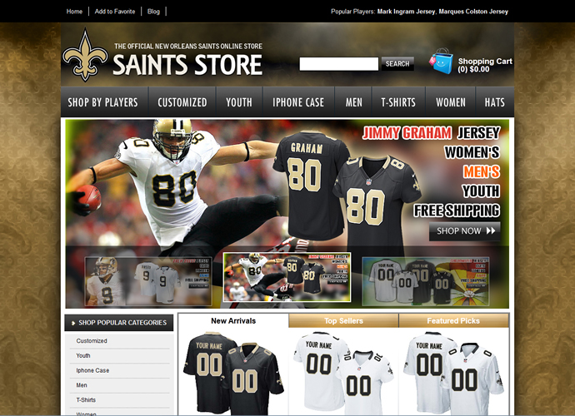Click the Saints fleur-de-lis logo
575x416 pixels.
[x=85, y=55]
